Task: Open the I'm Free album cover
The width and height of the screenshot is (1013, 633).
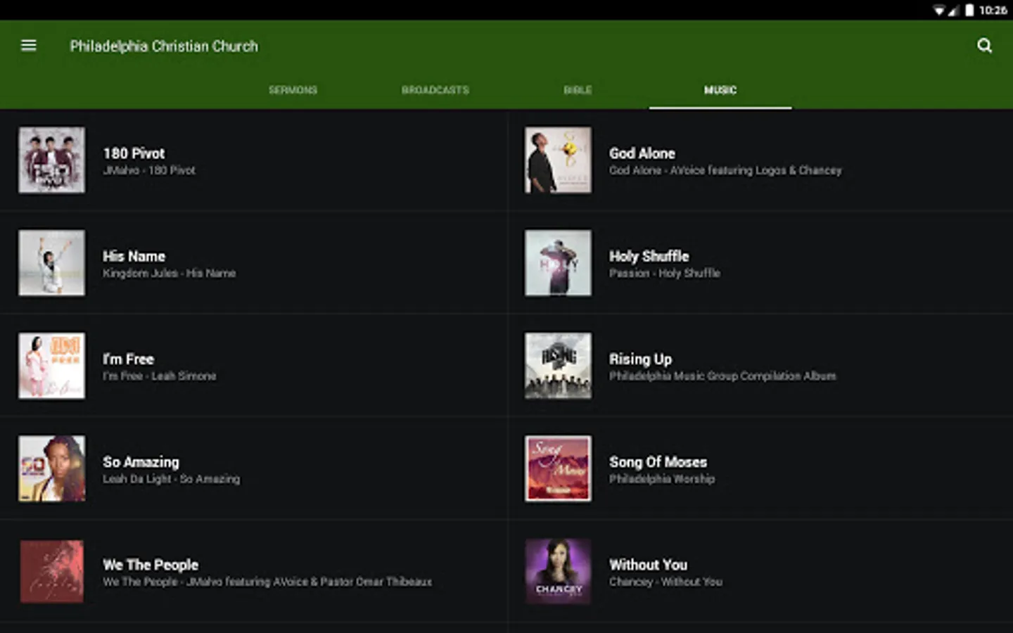Action: pyautogui.click(x=52, y=366)
